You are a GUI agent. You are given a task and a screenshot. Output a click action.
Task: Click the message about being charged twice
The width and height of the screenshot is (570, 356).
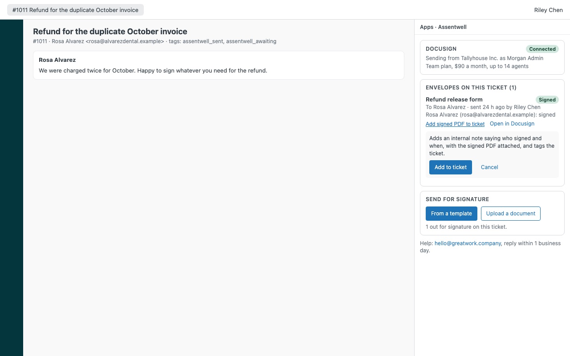point(153,70)
